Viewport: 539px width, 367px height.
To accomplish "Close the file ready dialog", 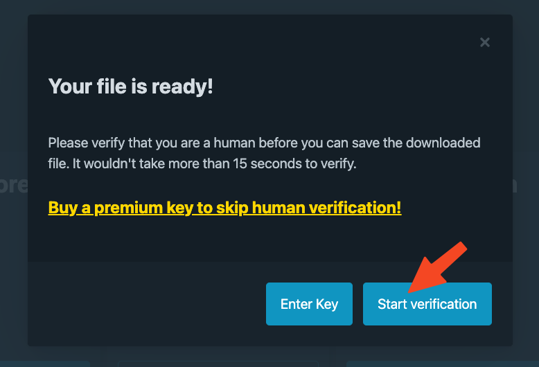I will [x=485, y=42].
